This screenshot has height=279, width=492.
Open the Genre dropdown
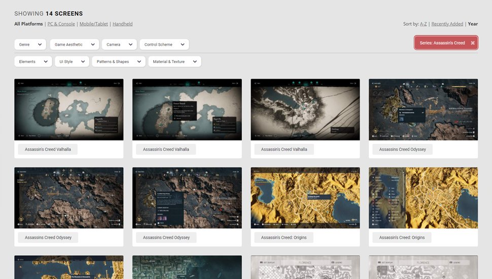click(x=30, y=44)
